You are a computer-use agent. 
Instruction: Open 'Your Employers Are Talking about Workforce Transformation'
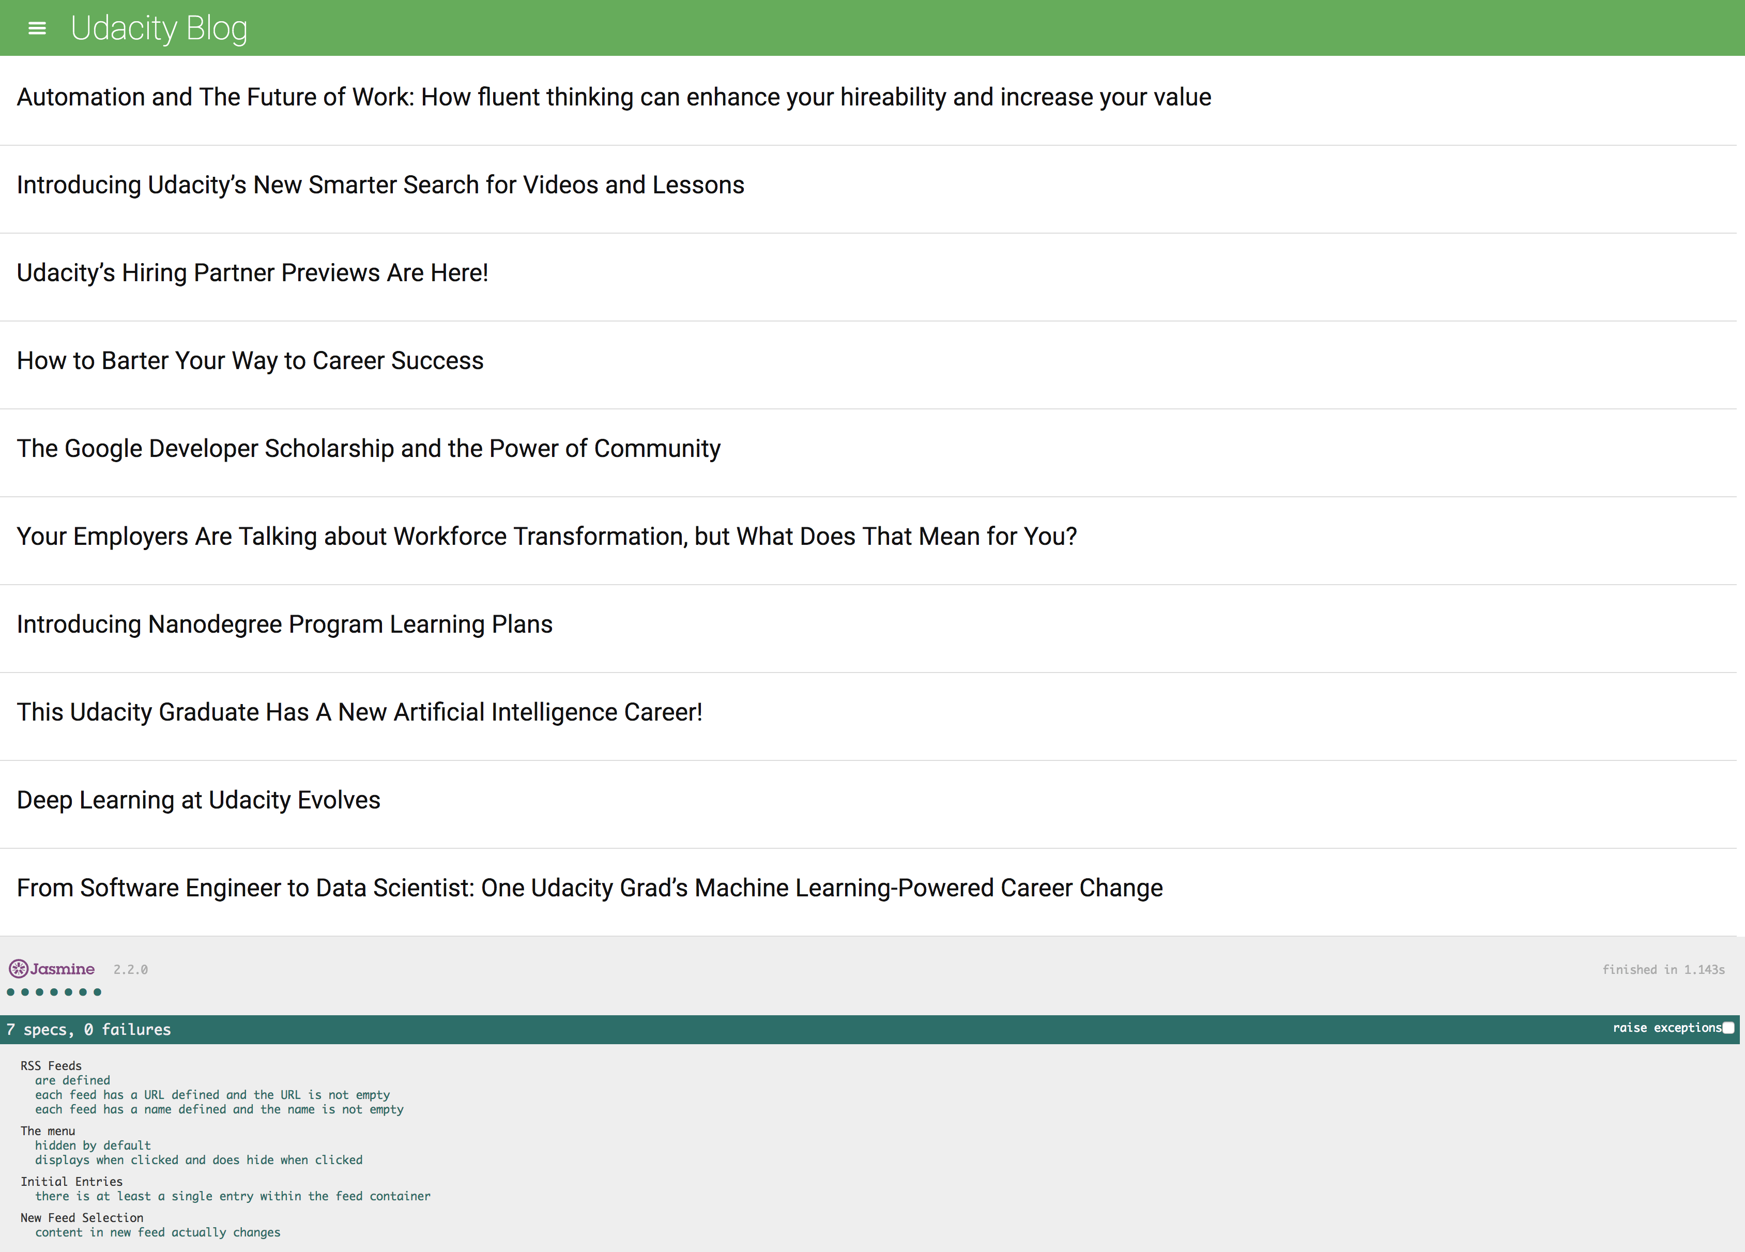tap(547, 537)
